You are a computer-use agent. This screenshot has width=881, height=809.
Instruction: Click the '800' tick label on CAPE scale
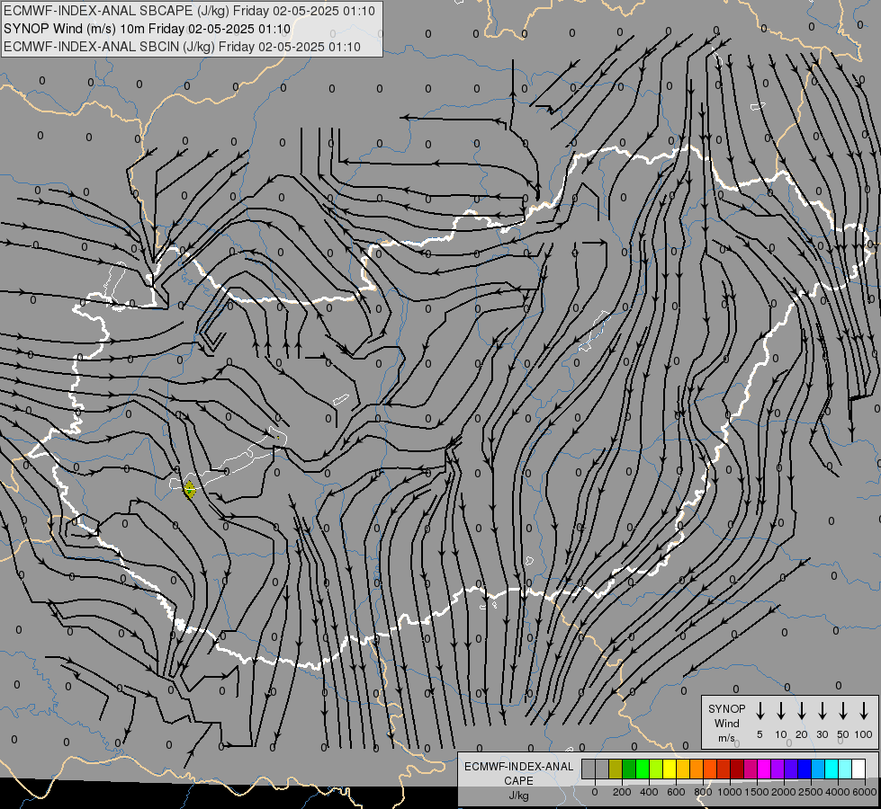pyautogui.click(x=703, y=792)
